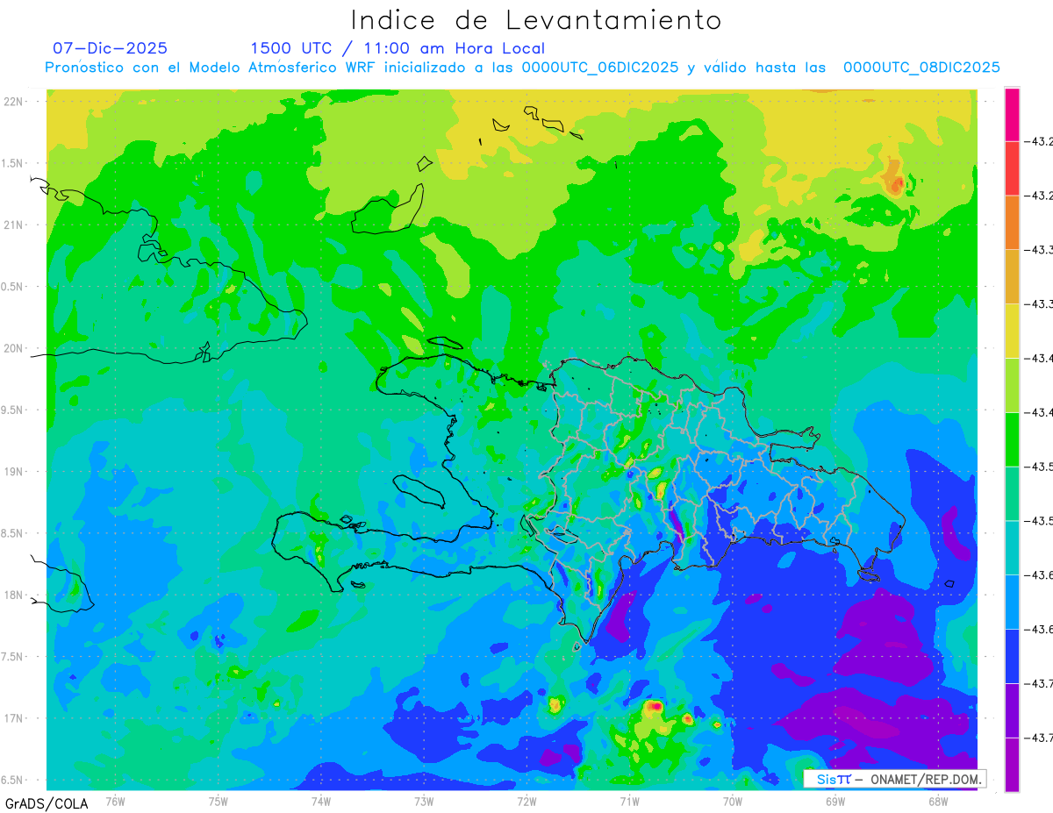Select the red swatch in the legend
1053x813 pixels.
click(1012, 168)
